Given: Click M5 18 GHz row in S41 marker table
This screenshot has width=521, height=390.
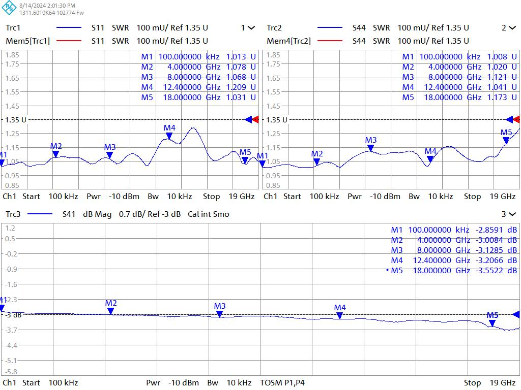Looking at the screenshot, I should (x=453, y=270).
